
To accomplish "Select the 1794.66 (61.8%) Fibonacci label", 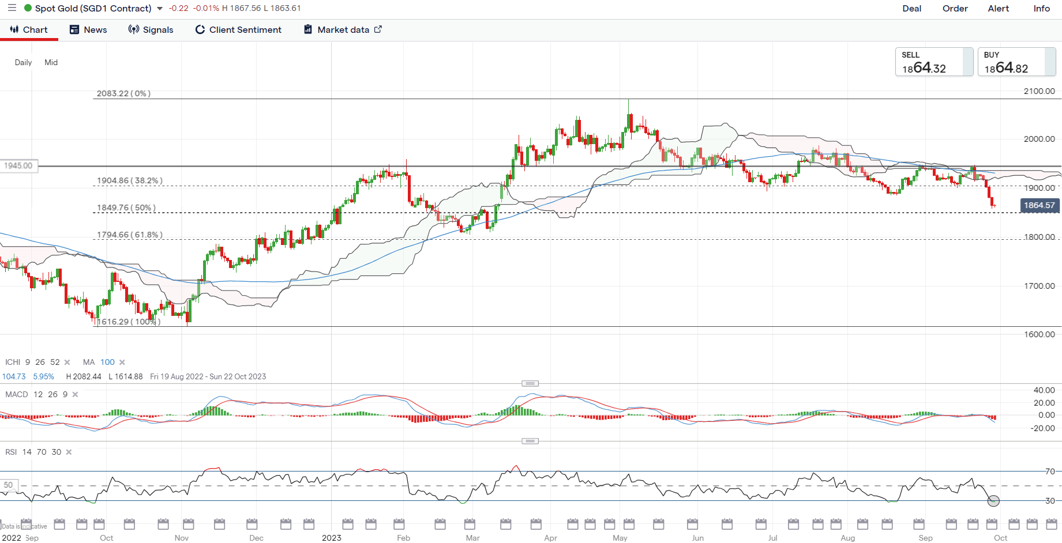I will (x=130, y=235).
